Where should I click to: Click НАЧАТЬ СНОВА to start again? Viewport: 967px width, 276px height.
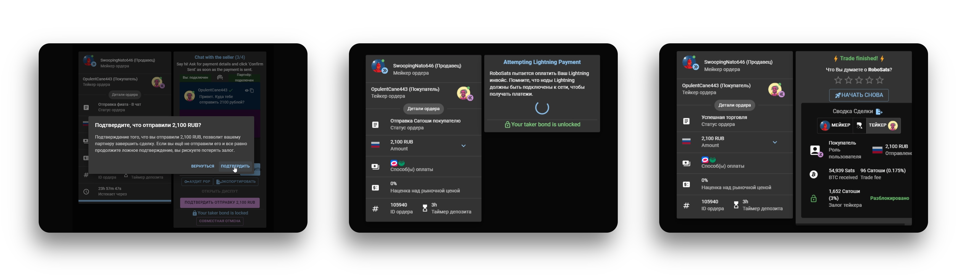point(858,95)
